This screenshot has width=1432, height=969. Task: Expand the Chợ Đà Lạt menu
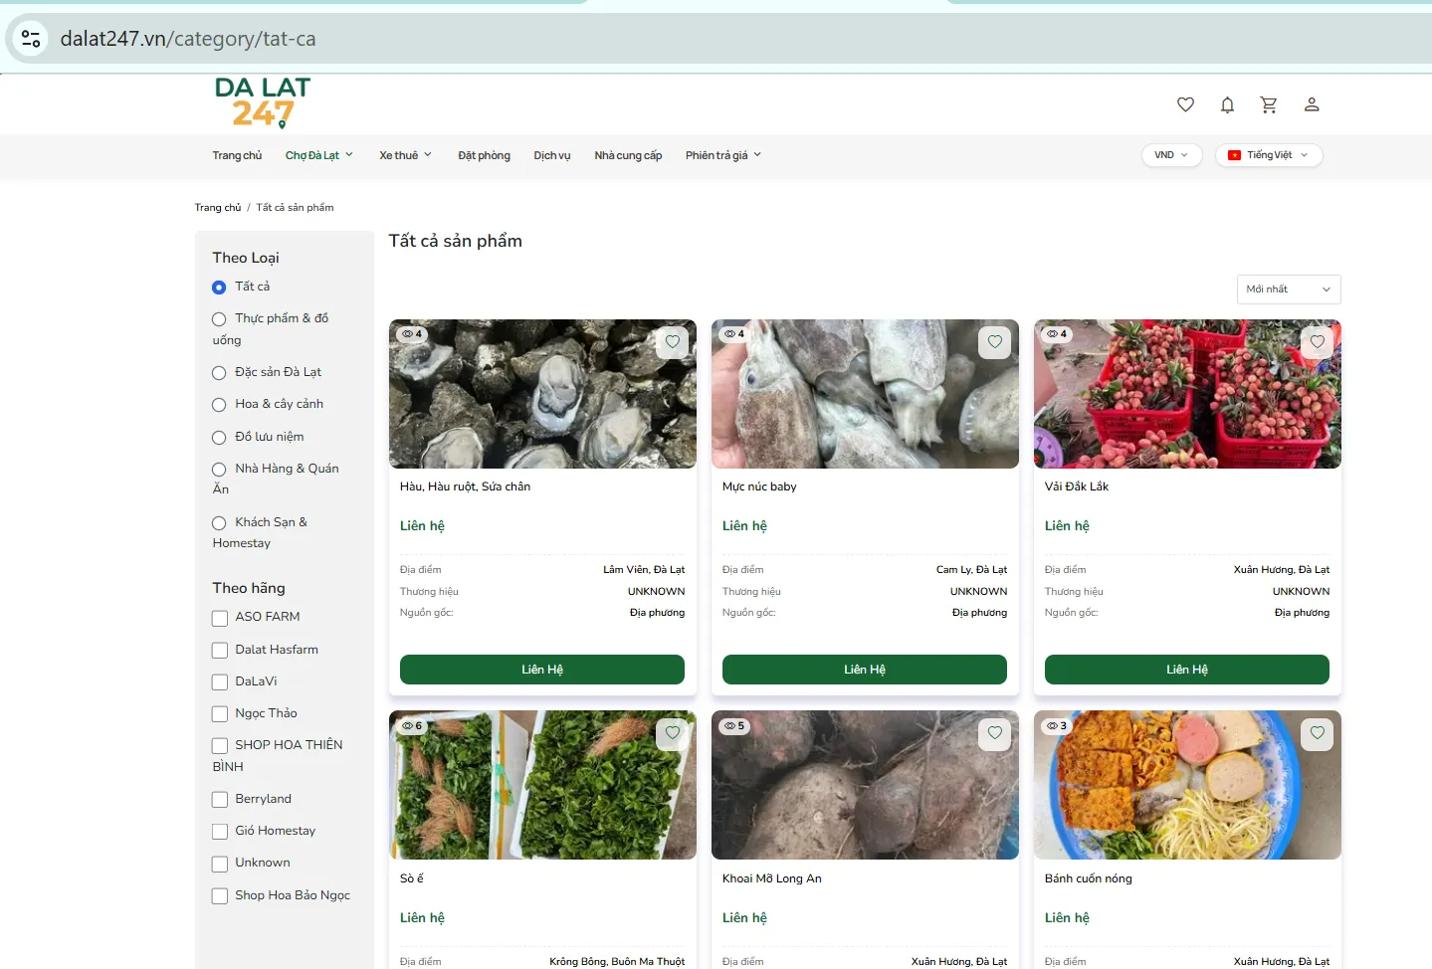coord(318,155)
